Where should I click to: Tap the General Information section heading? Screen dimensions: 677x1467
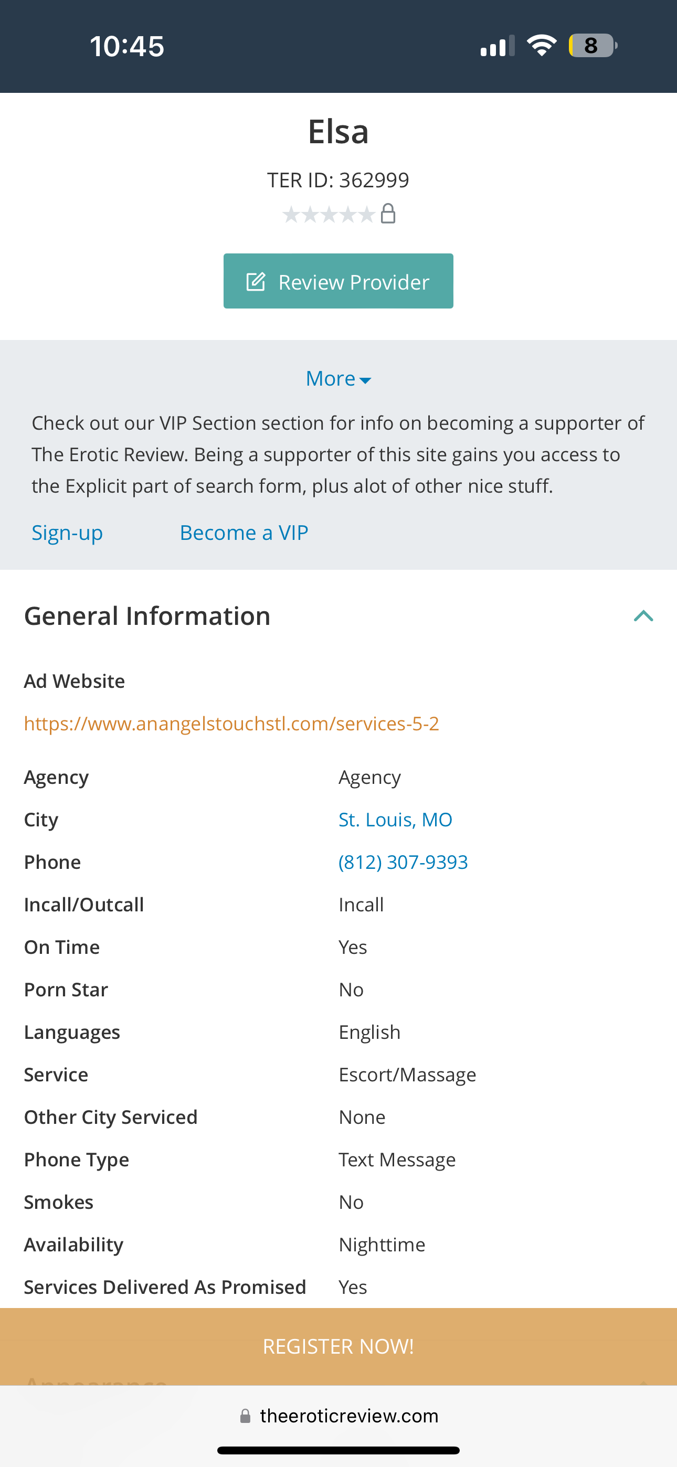pyautogui.click(x=147, y=616)
